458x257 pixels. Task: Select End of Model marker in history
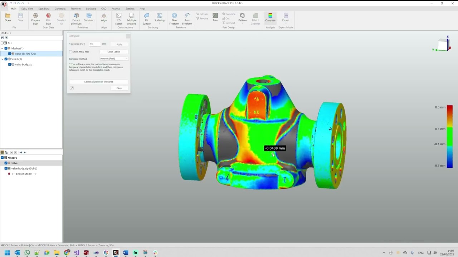[24, 174]
